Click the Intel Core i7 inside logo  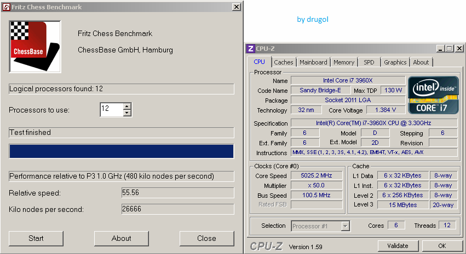(433, 95)
